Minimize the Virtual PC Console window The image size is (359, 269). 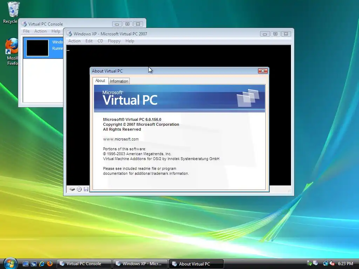pos(117,24)
